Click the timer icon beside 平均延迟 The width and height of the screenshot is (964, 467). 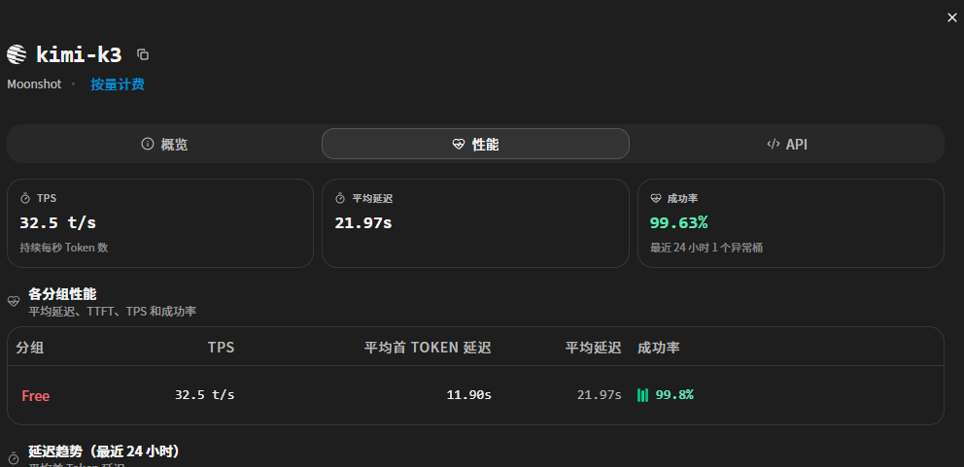(x=340, y=198)
